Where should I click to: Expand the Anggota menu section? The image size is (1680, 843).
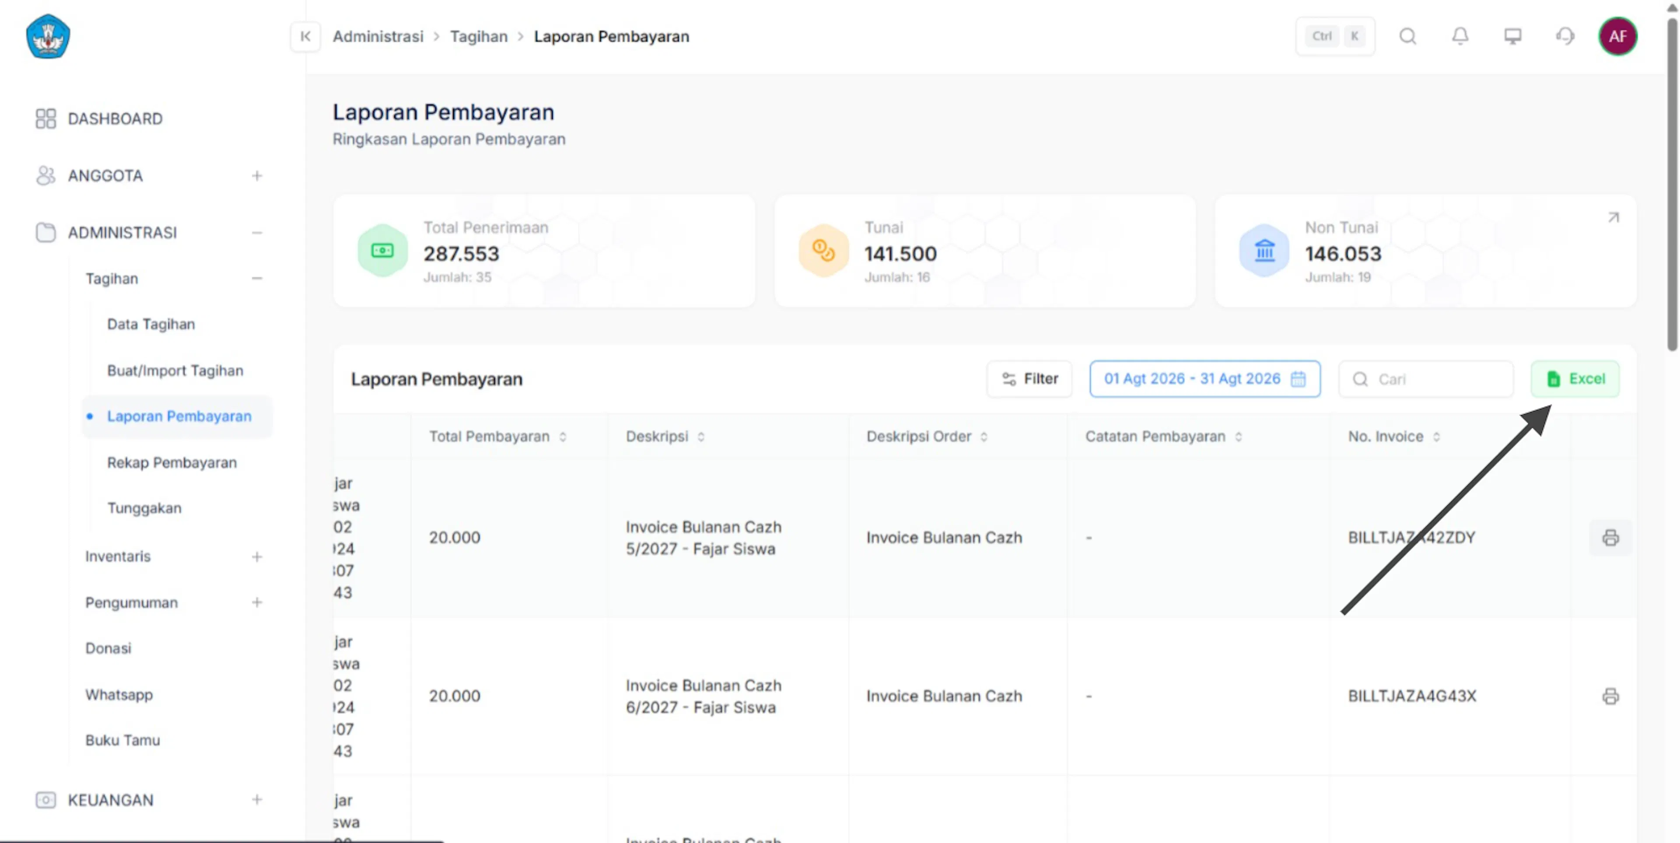257,175
